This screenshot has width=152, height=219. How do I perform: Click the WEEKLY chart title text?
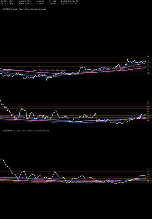tap(34, 70)
